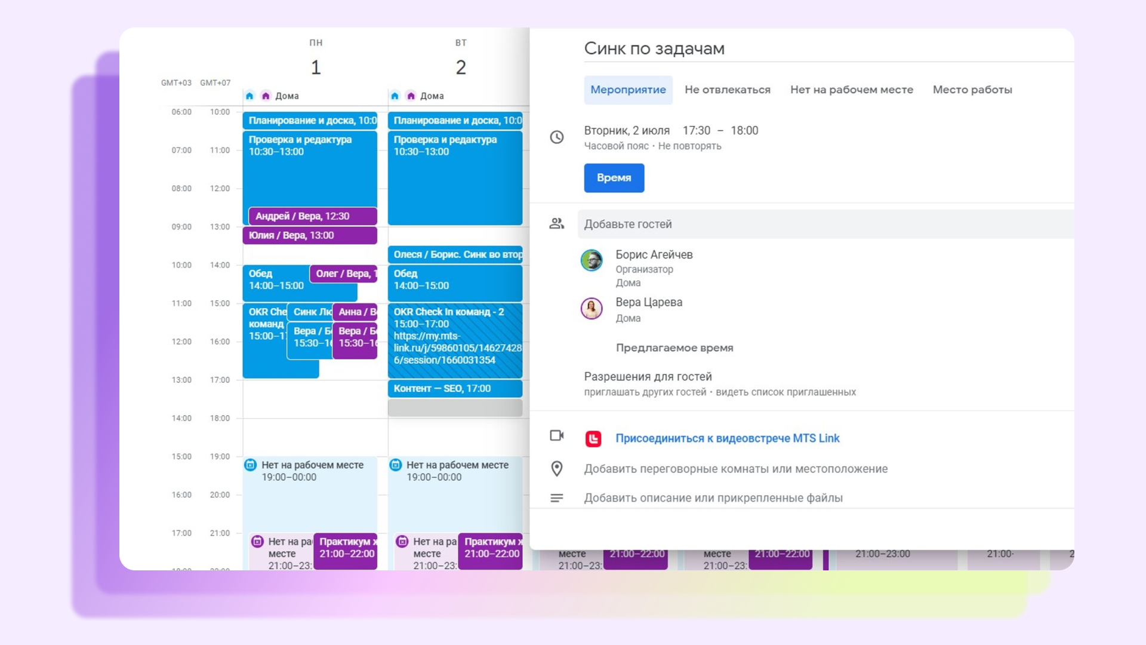Click the blue Время button
This screenshot has width=1146, height=645.
coord(614,178)
